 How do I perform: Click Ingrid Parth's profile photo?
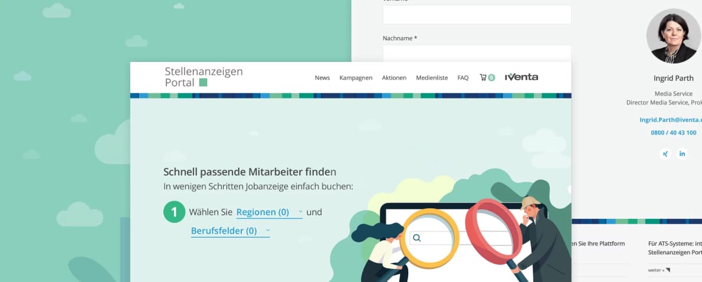pos(673,36)
